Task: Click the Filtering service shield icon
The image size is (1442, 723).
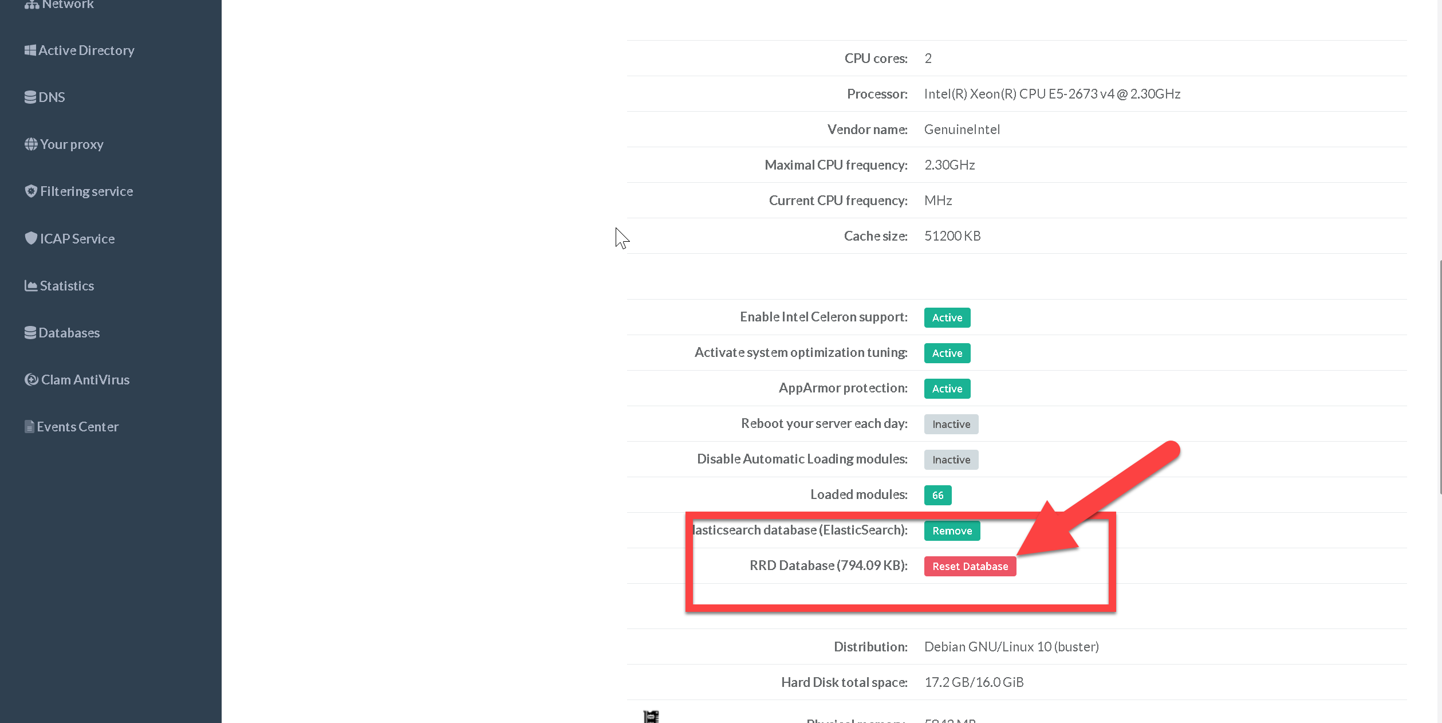Action: coord(31,191)
